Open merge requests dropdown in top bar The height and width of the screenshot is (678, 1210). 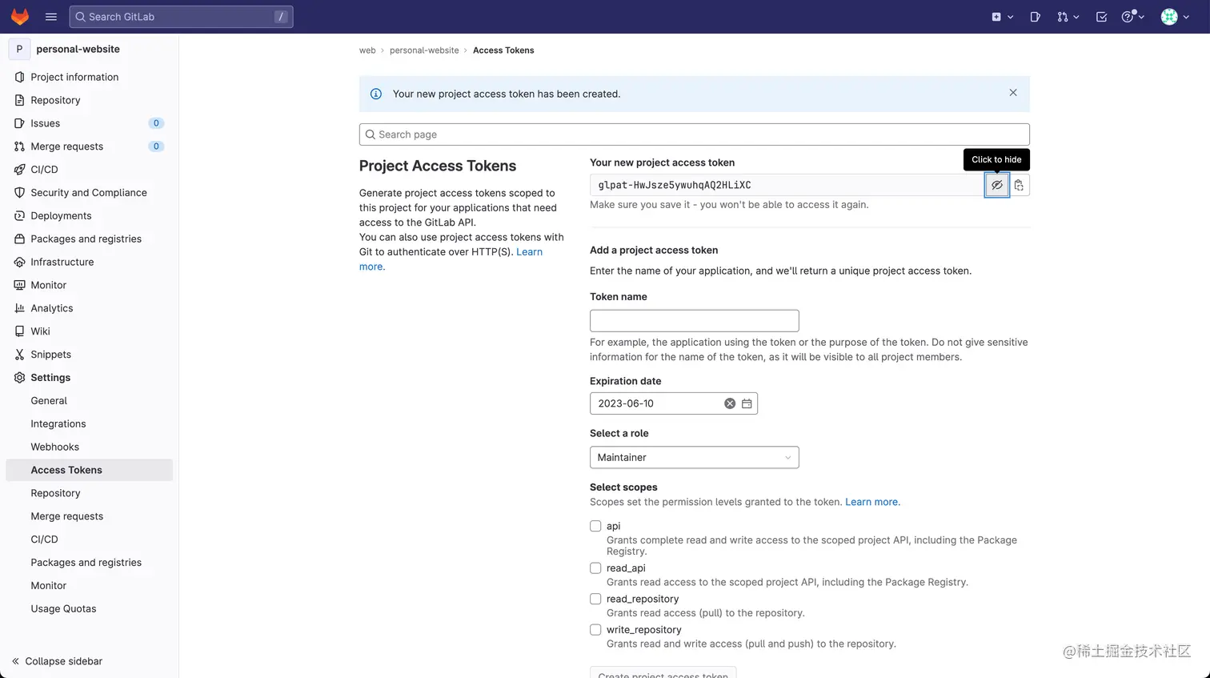pos(1068,17)
